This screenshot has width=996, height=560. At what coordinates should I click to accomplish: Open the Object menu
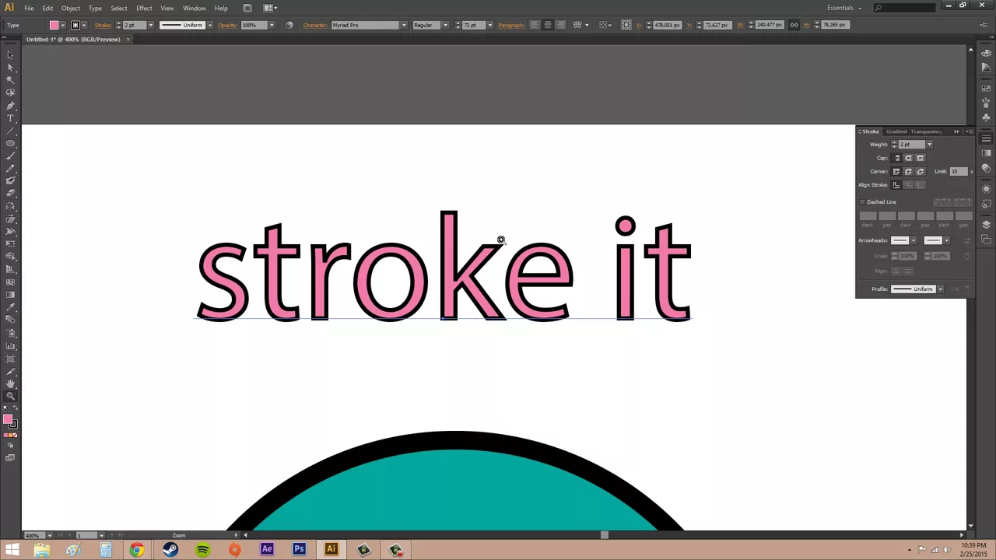coord(71,8)
